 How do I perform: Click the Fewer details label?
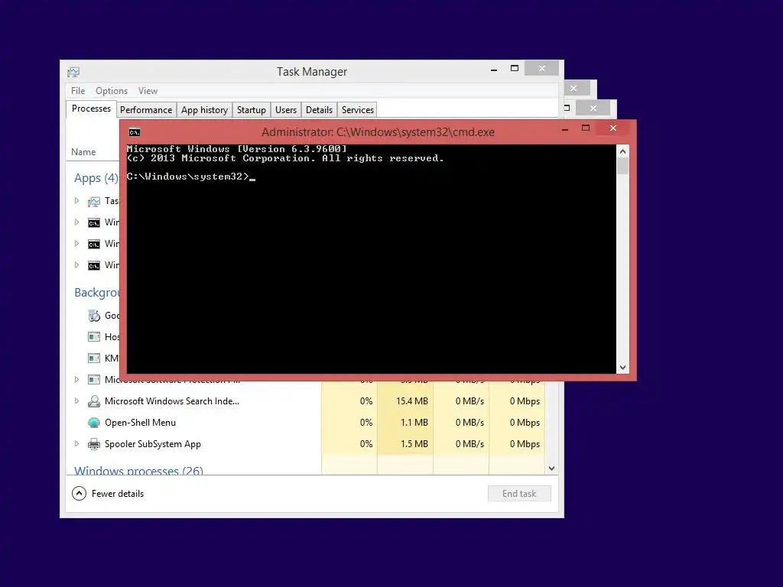tap(118, 494)
